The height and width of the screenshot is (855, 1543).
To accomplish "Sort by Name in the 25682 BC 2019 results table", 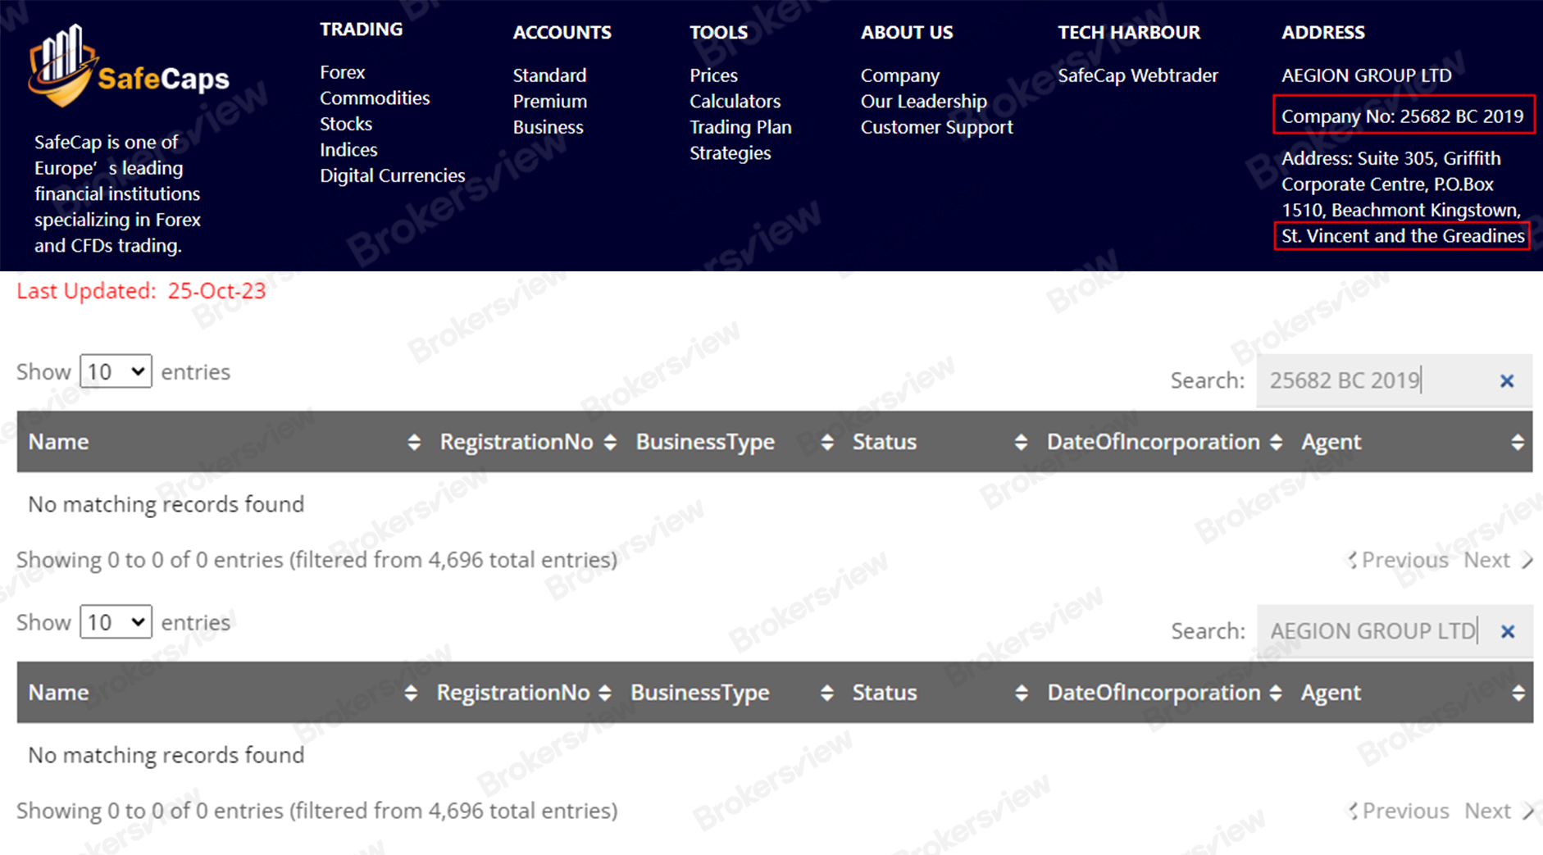I will [413, 443].
